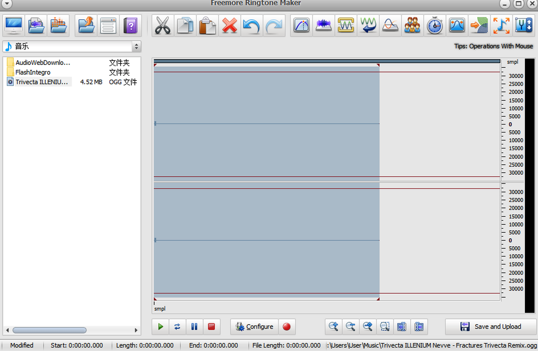
Task: Click the folder with up arrow icon
Action: point(86,25)
